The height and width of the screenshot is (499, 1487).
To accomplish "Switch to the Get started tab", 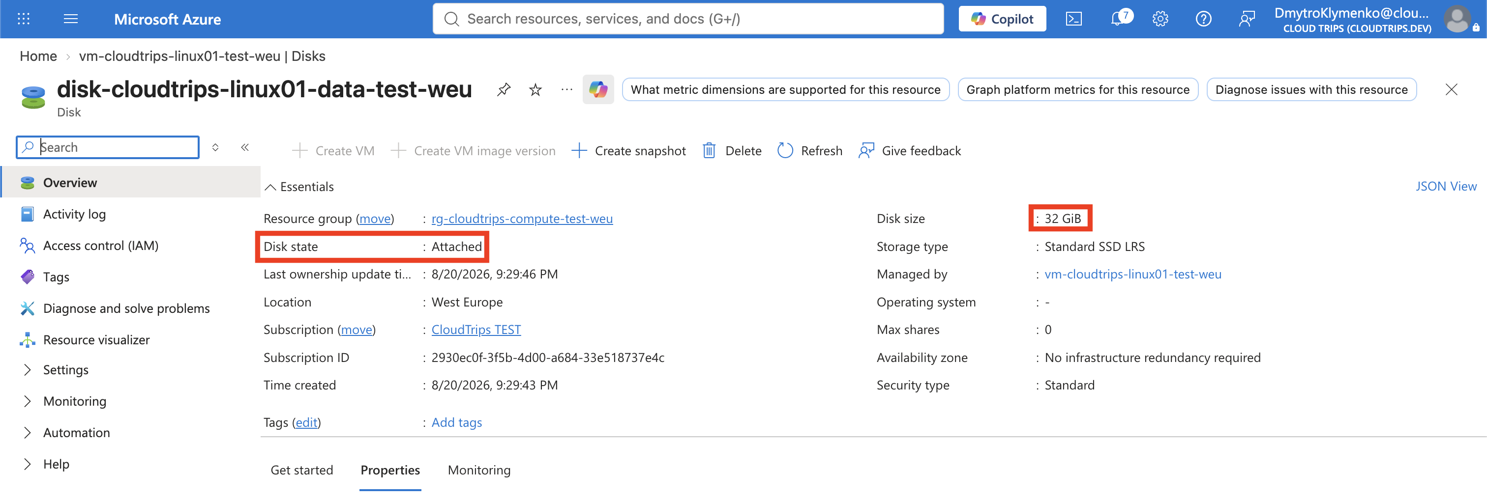I will (302, 470).
